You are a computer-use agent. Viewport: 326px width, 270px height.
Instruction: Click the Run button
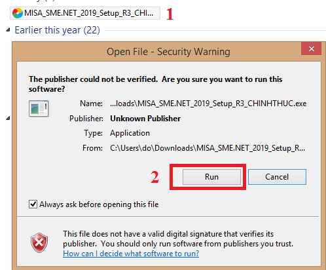211,177
